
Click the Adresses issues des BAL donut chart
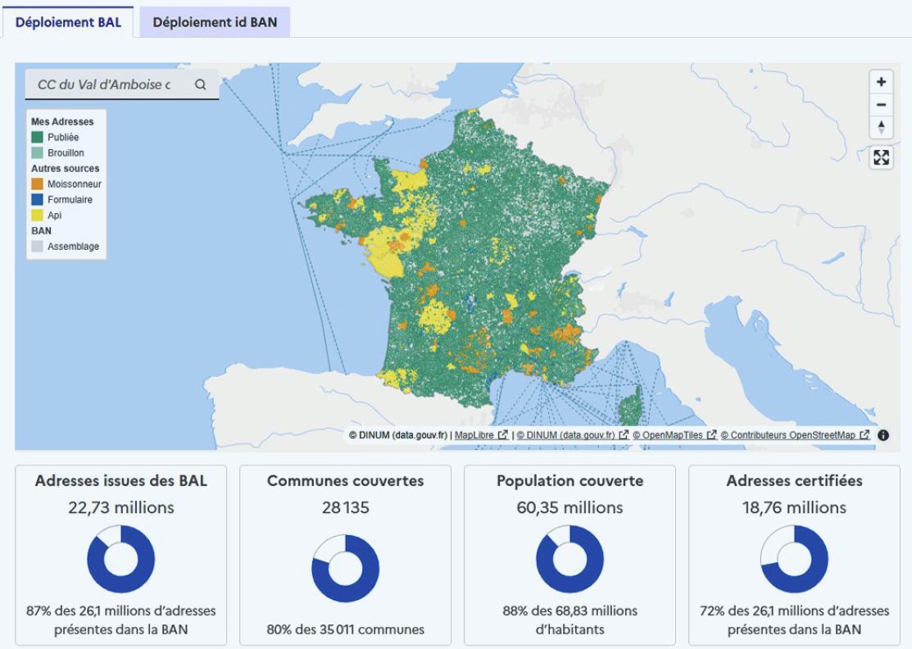[121, 560]
